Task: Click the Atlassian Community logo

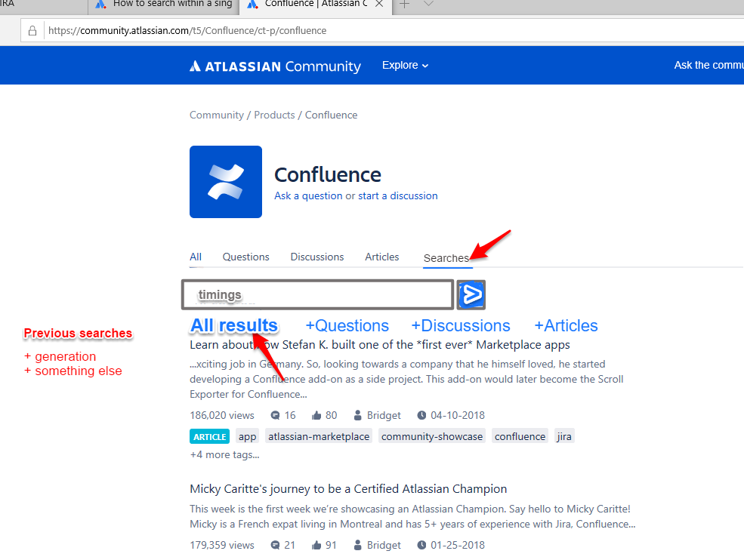Action: (275, 66)
